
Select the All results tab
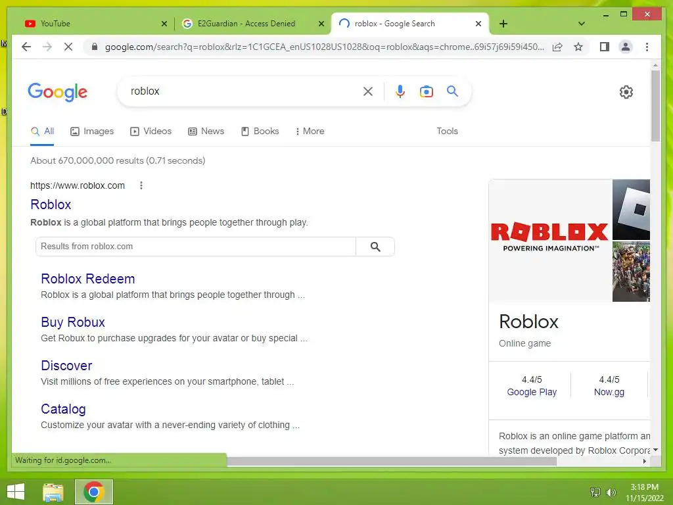[x=43, y=131]
